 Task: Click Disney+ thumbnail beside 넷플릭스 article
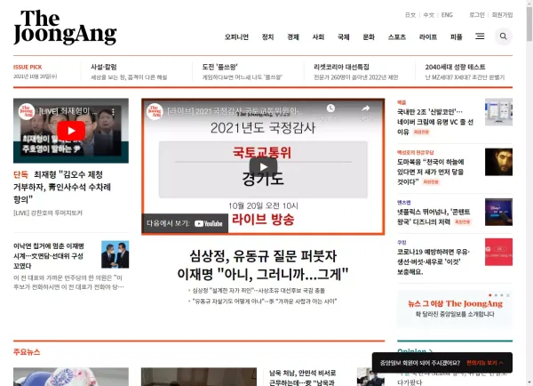[x=498, y=212]
